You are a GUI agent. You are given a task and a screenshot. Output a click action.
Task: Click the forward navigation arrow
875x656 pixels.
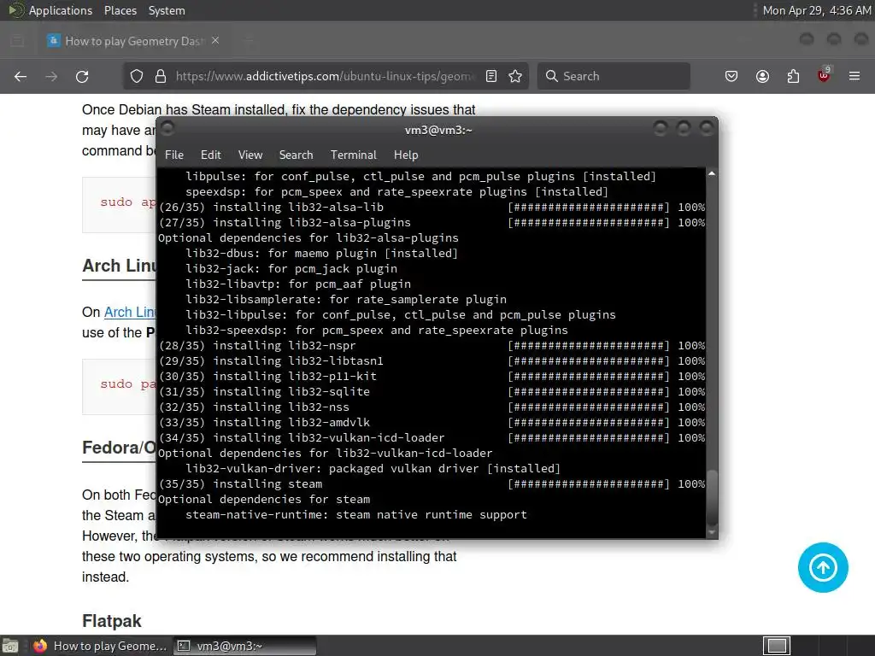pyautogui.click(x=51, y=76)
